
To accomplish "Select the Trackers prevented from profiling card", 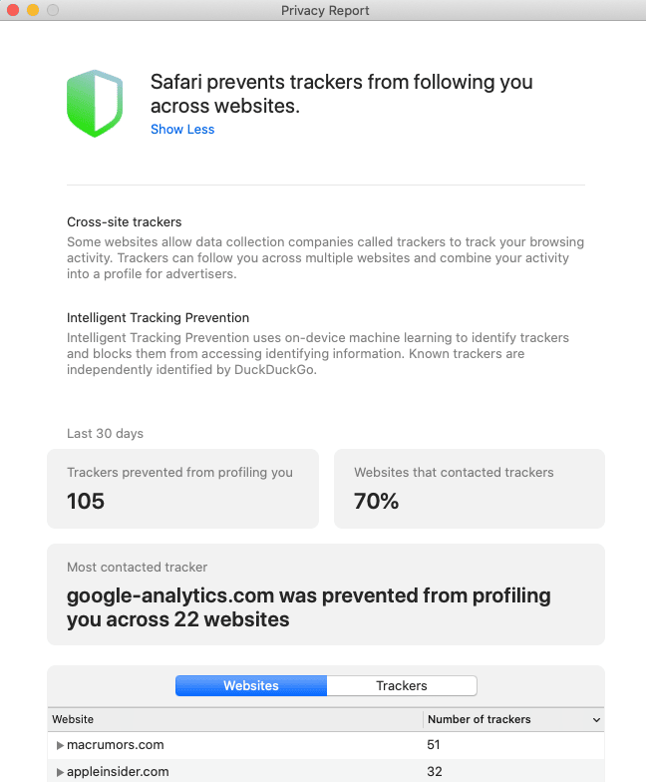I will click(182, 488).
